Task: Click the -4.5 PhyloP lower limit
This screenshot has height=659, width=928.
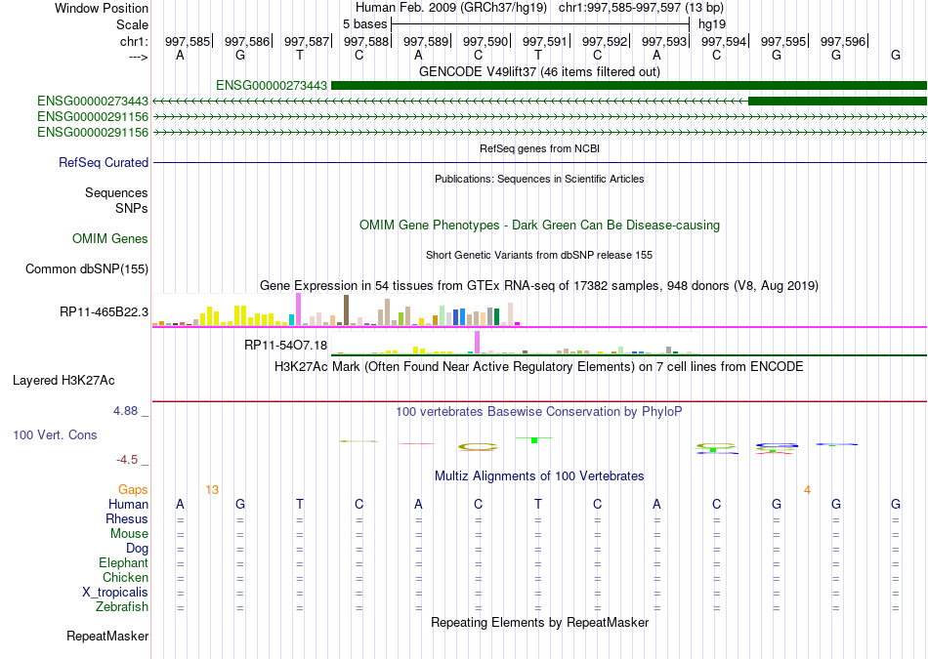Action: tap(127, 460)
